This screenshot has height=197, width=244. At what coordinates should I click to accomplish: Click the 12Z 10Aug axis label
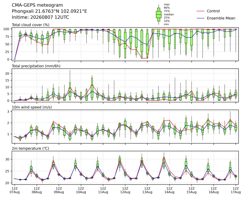pyautogui.click(x=81, y=190)
